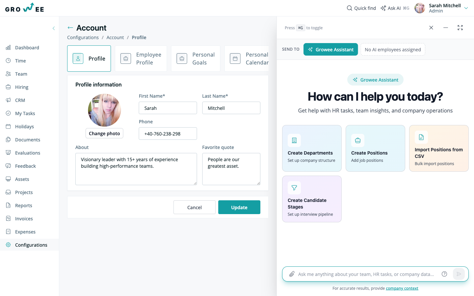The image size is (474, 296).
Task: Open the Team people icon
Action: tap(8, 74)
